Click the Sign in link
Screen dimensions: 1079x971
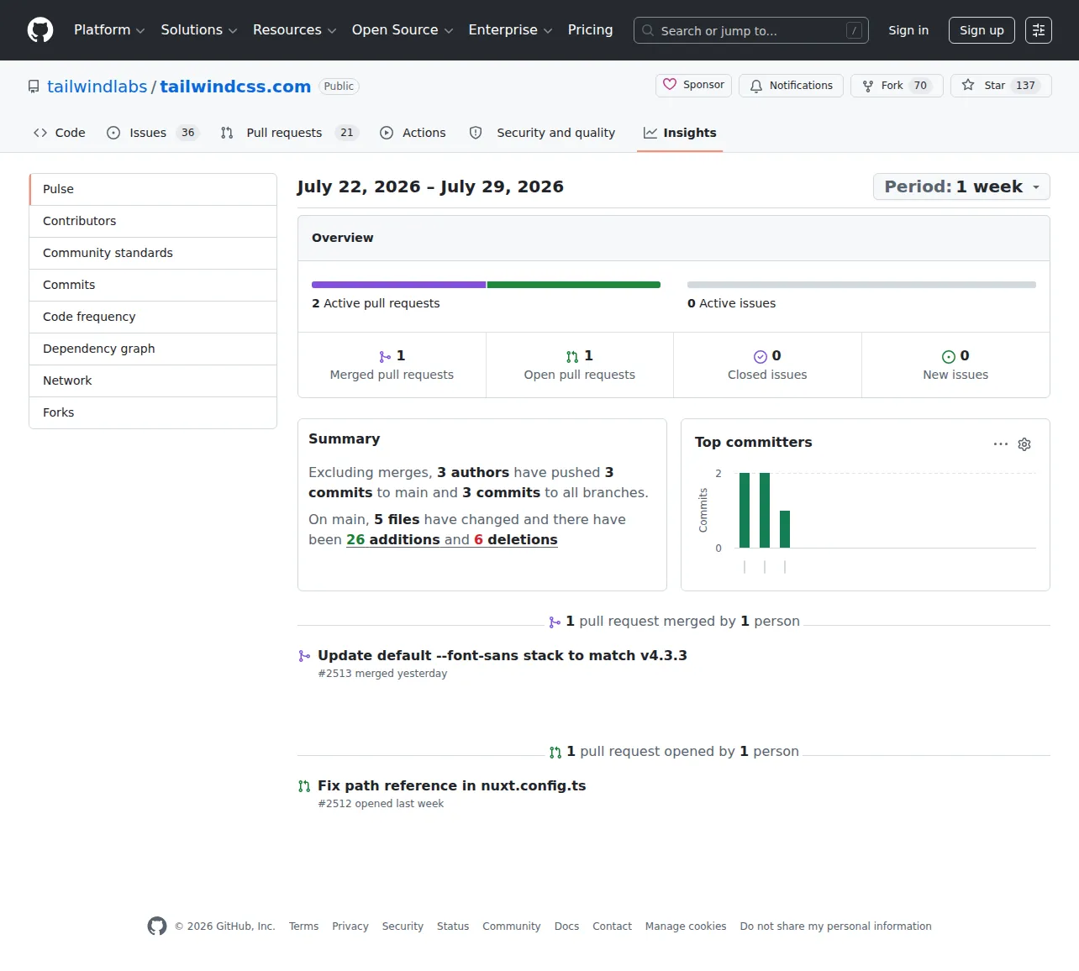pos(908,30)
